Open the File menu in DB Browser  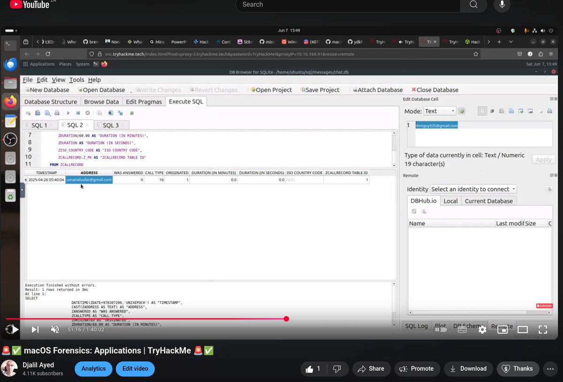click(x=28, y=80)
